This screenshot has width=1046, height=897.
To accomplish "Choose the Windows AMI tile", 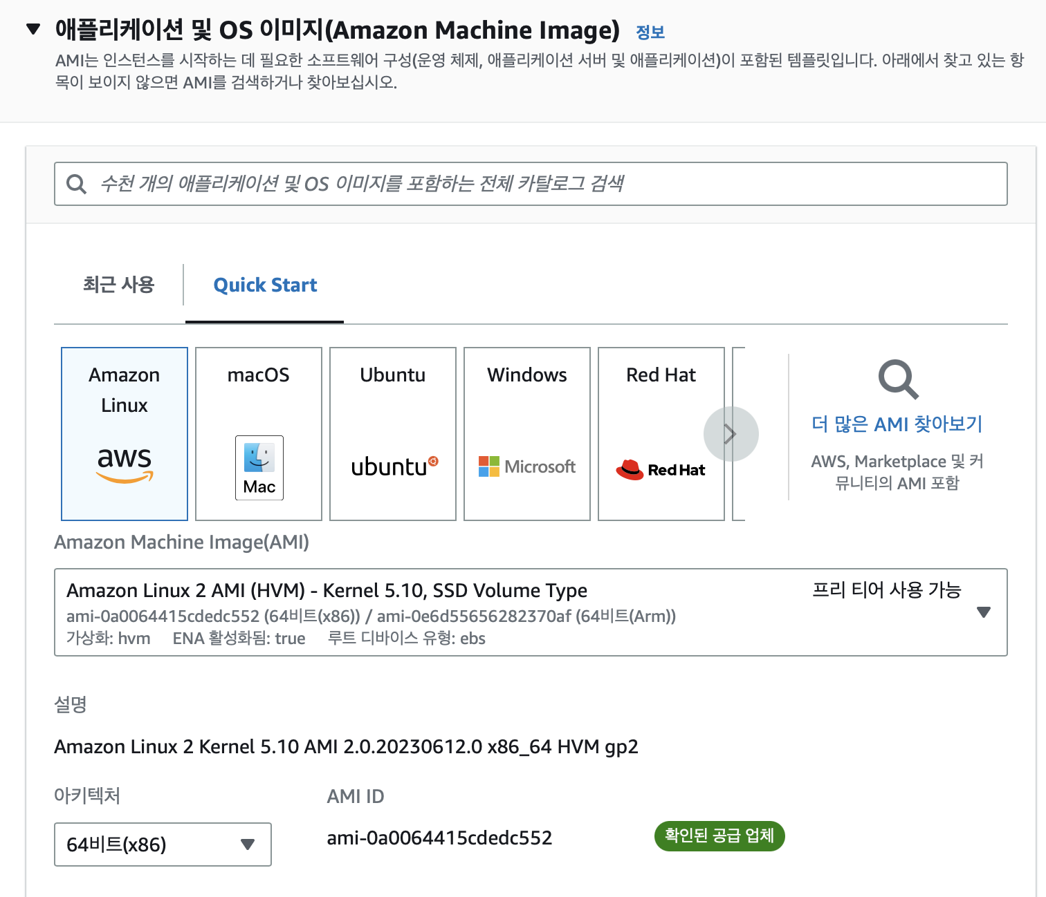I will 527,434.
